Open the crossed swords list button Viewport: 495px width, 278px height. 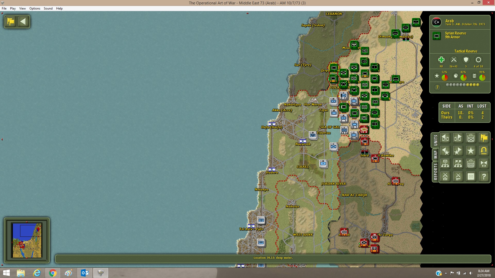(458, 177)
